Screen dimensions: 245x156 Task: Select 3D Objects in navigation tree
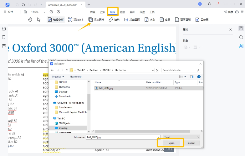pyautogui.click(x=64, y=123)
